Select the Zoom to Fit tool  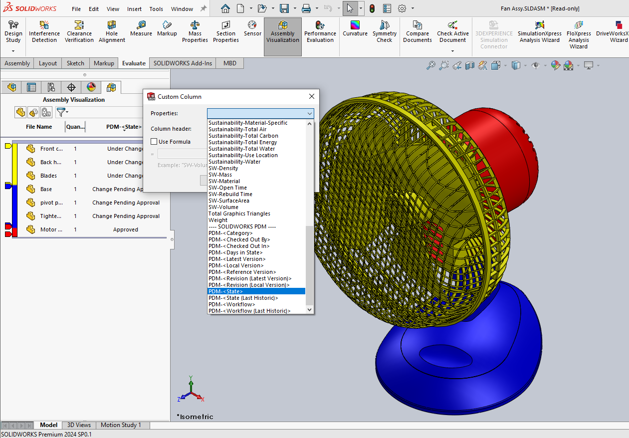pyautogui.click(x=431, y=65)
